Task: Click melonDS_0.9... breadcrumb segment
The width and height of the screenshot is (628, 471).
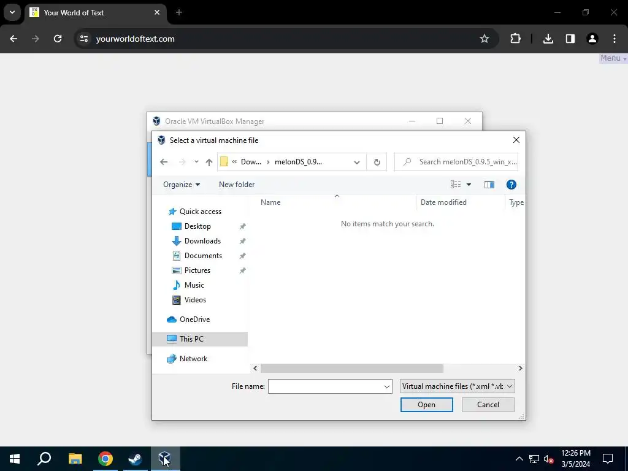Action: (x=299, y=162)
